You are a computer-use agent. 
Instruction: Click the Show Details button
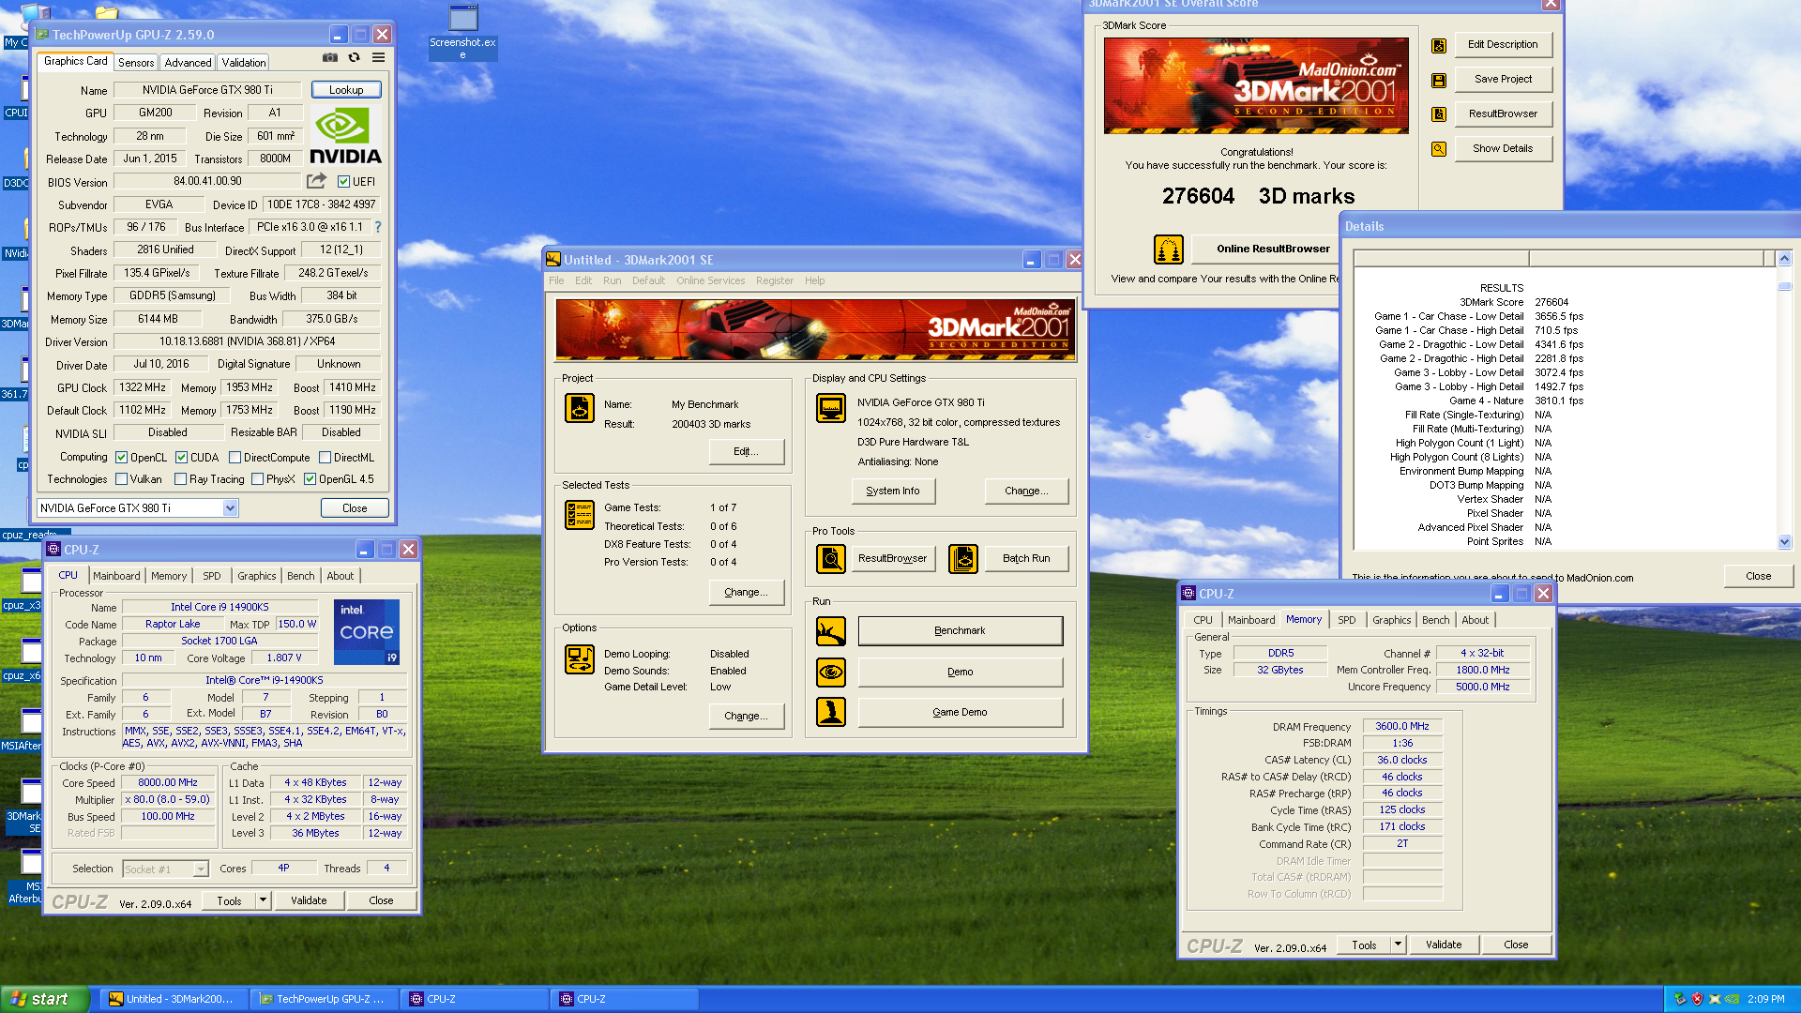[1503, 149]
